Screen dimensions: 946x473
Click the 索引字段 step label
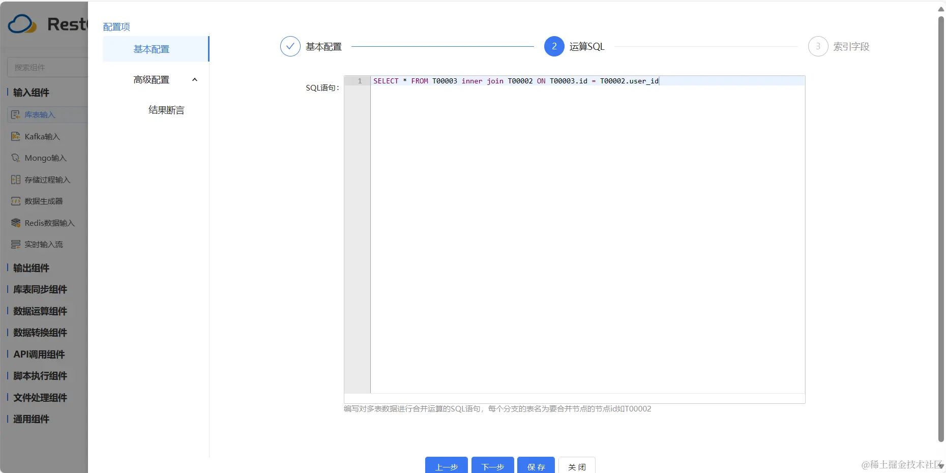click(x=851, y=47)
